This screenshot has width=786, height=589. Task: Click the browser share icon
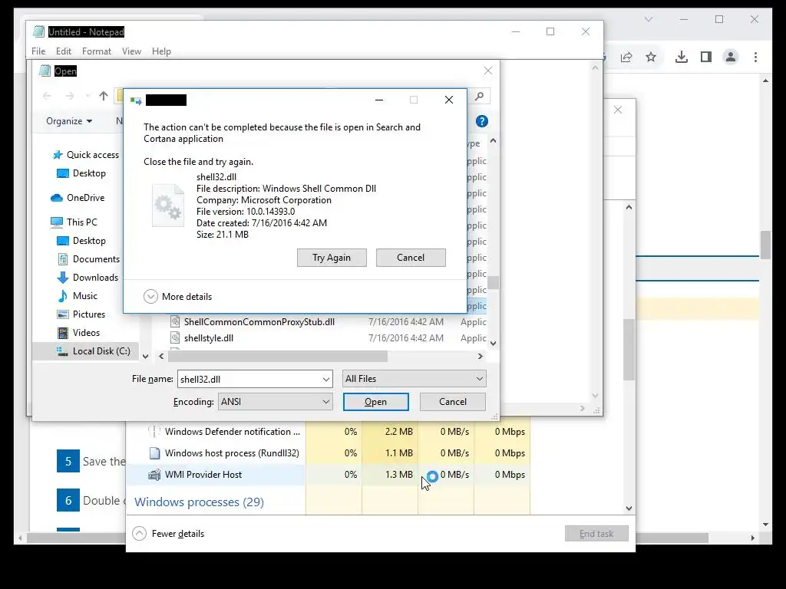pyautogui.click(x=626, y=57)
